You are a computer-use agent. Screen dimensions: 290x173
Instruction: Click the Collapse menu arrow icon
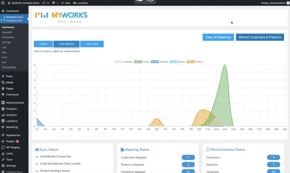[x=3, y=172]
